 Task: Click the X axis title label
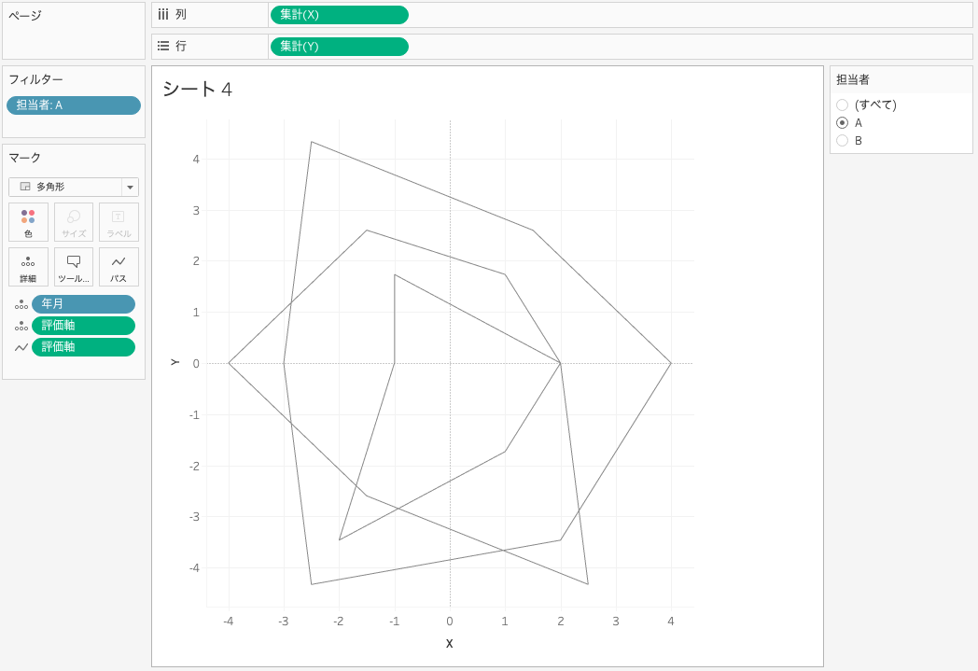tap(450, 643)
